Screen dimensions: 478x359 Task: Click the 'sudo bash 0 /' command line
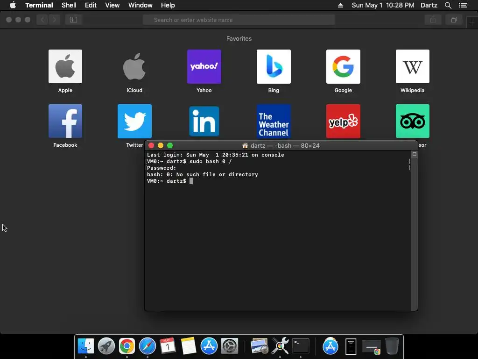[211, 161]
